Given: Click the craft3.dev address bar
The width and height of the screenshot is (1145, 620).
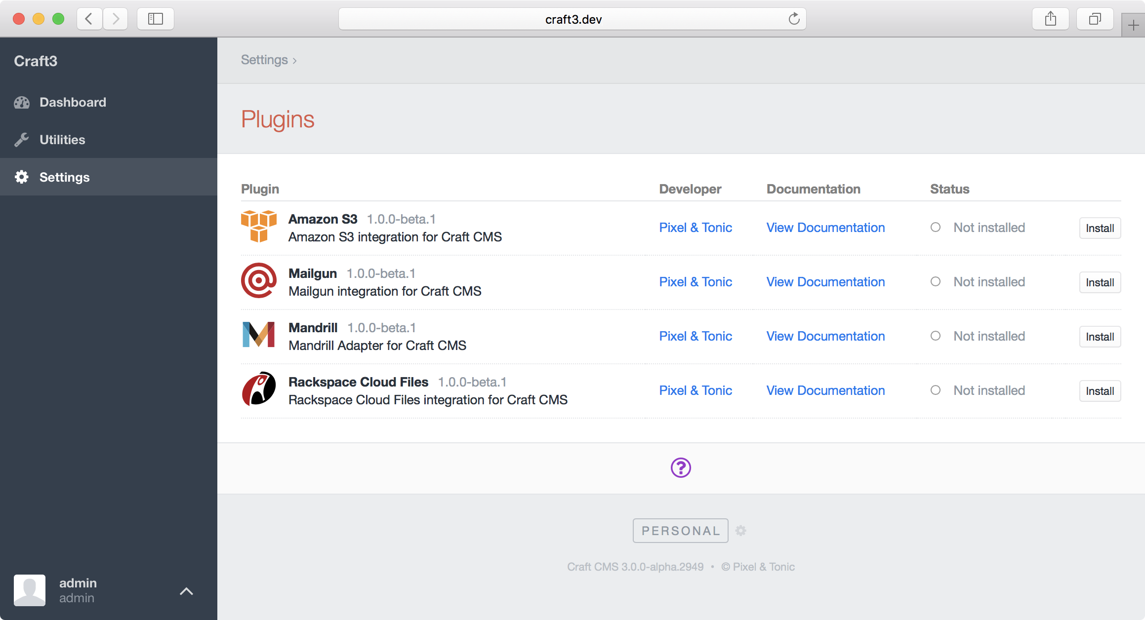Looking at the screenshot, I should pos(572,19).
